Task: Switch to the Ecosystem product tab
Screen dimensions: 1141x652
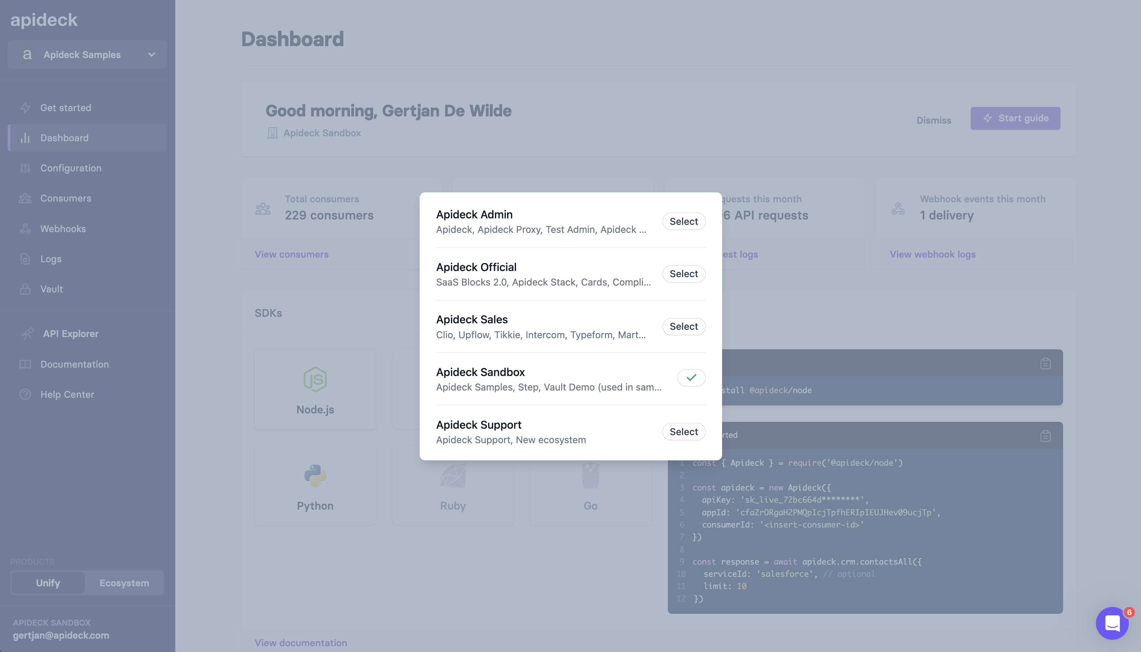Action: [124, 583]
